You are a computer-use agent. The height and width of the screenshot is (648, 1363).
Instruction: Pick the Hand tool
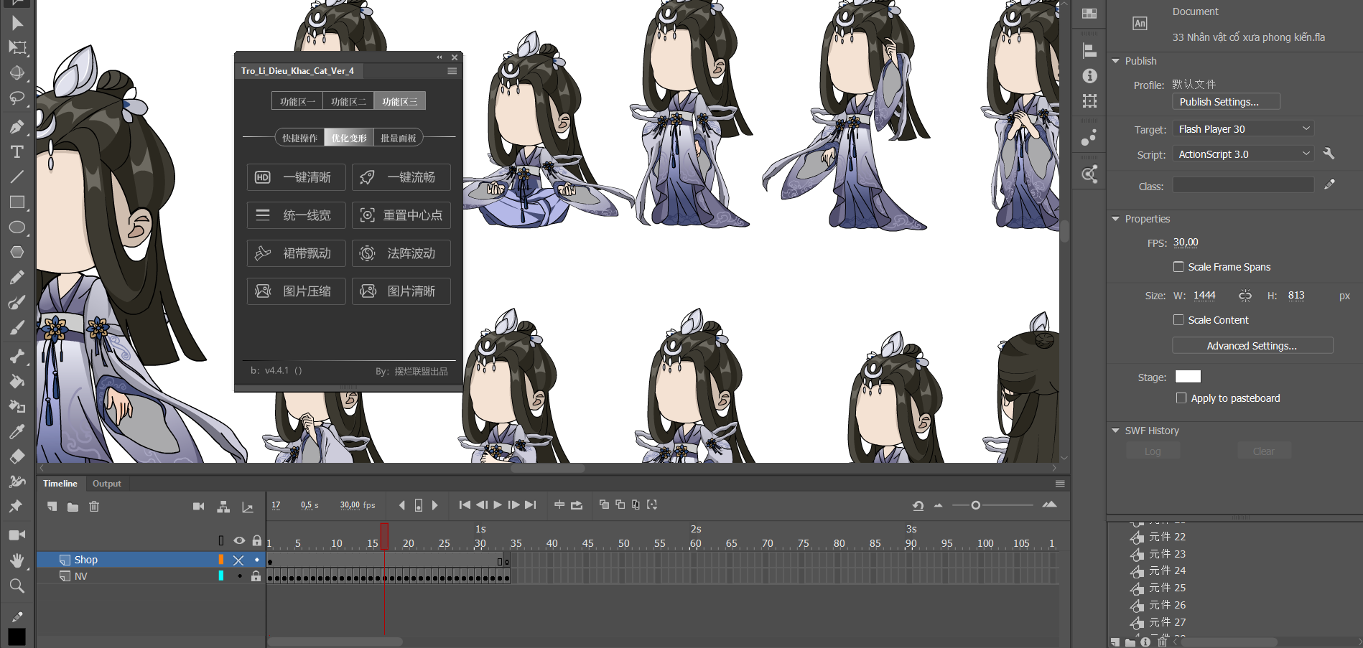[x=17, y=560]
